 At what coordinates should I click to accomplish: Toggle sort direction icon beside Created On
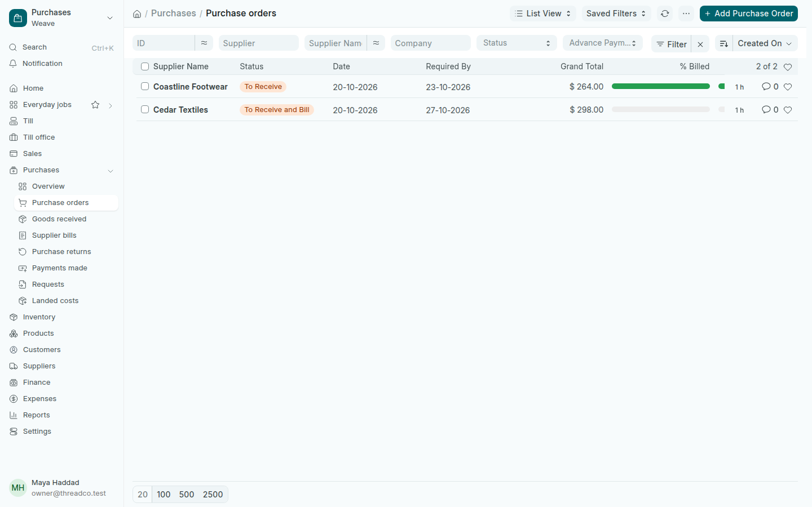click(x=724, y=44)
